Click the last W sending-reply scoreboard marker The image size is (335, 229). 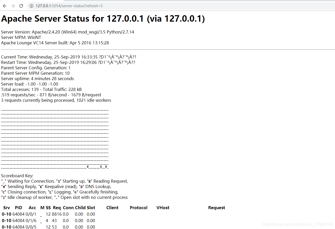[106, 167]
